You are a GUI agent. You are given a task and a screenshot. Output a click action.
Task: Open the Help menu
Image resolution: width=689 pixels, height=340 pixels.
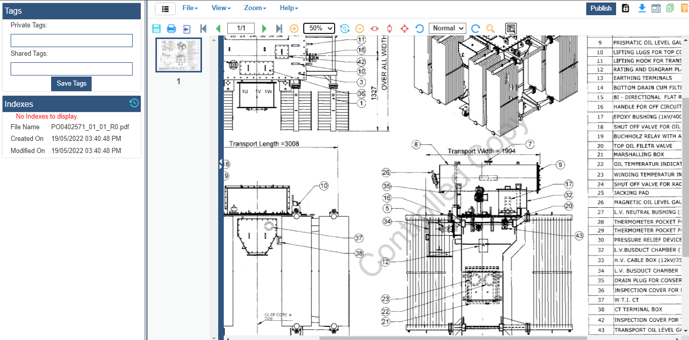point(289,8)
